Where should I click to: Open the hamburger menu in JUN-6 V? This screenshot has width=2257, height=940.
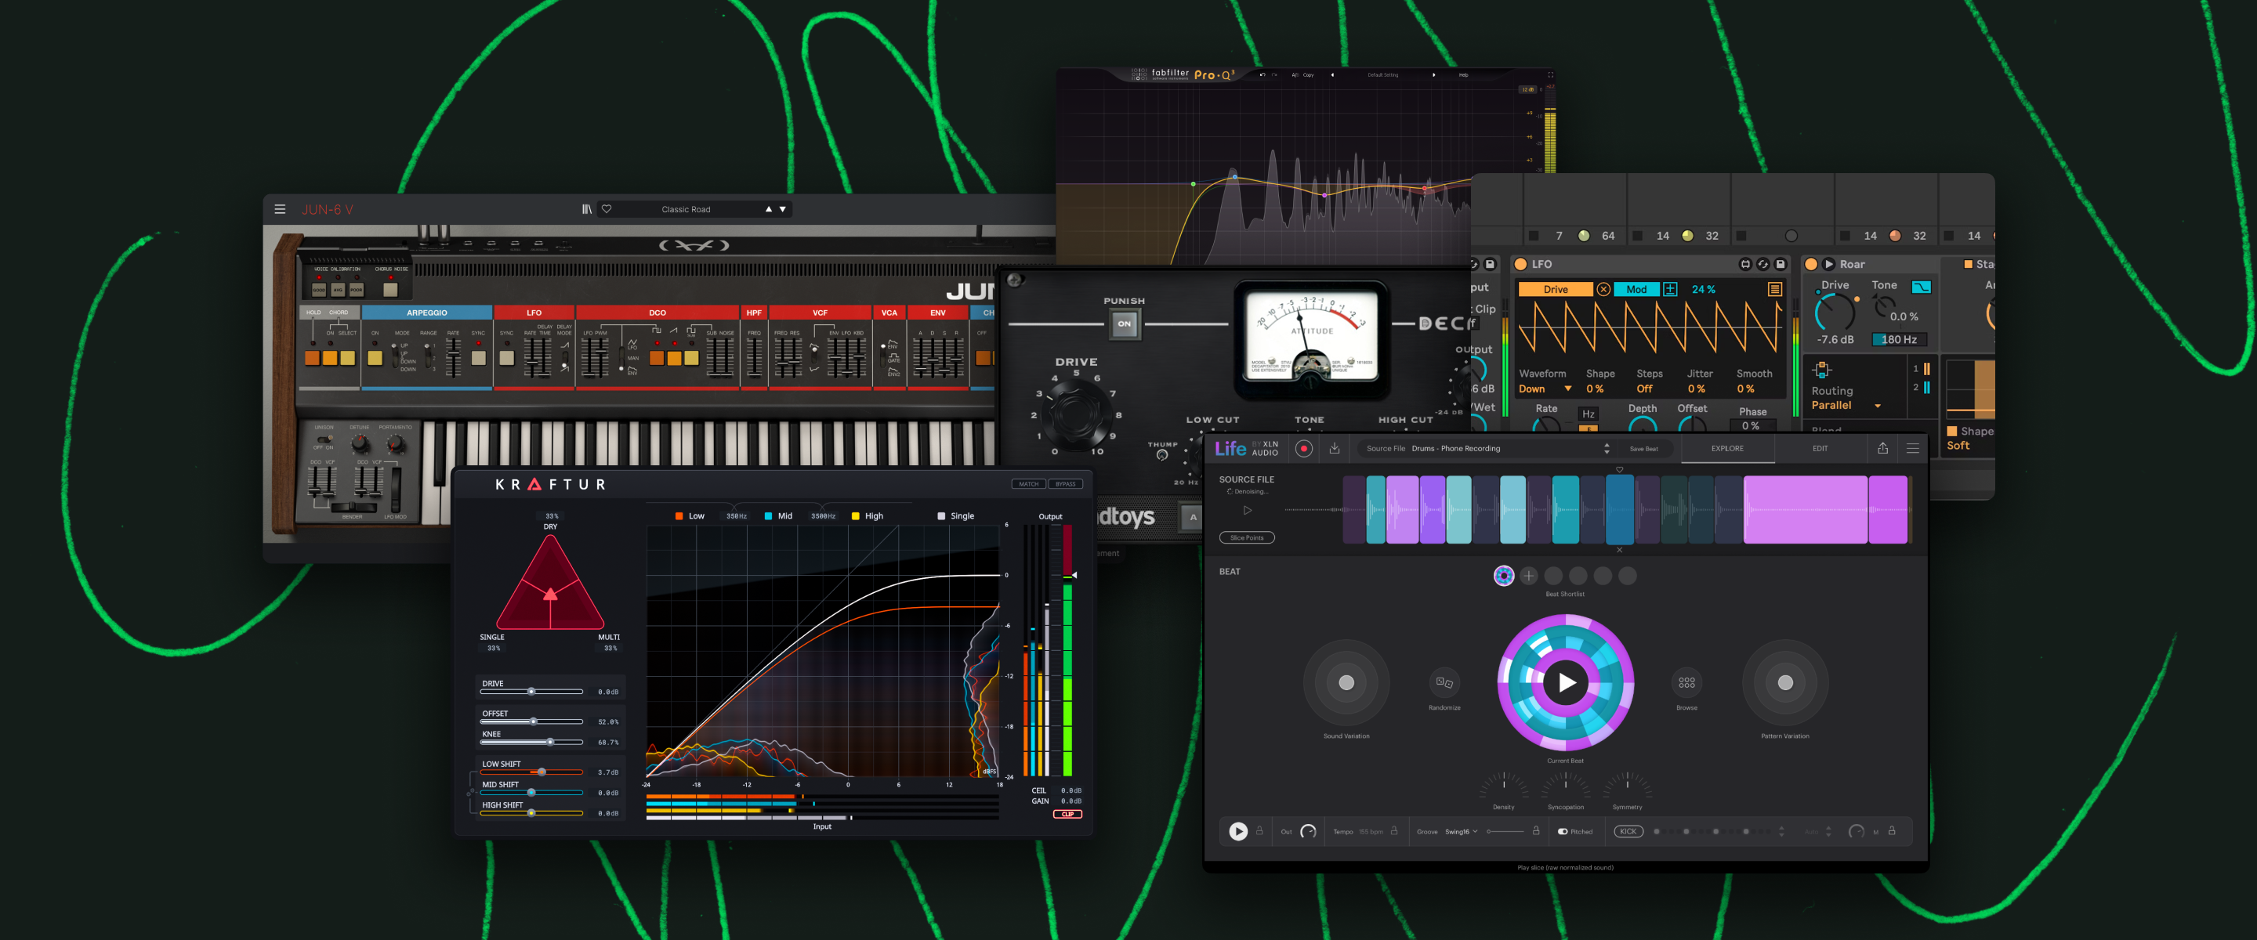pos(281,208)
